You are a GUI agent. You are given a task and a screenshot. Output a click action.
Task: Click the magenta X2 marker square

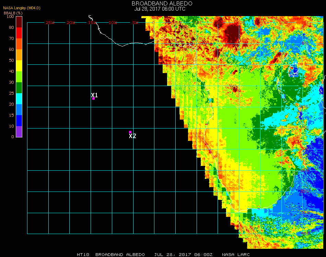point(130,132)
